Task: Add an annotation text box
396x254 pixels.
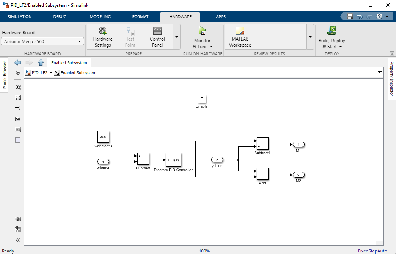Action: [18, 119]
